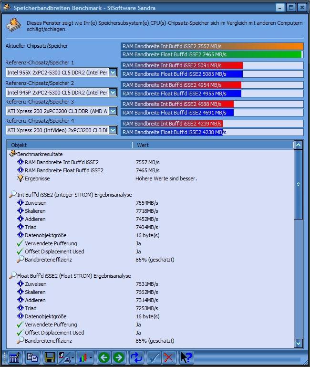The image size is (310, 367).
Task: Click the scroll up arrow of results list
Action: tap(298, 145)
